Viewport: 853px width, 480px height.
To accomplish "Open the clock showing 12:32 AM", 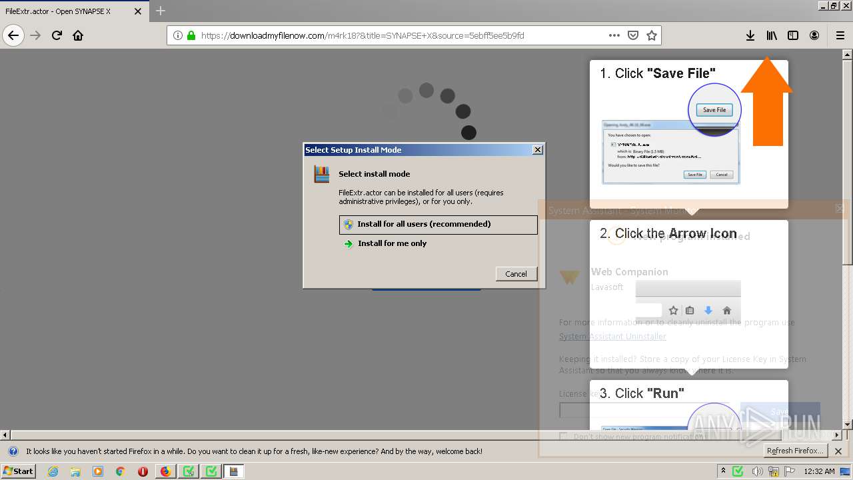I will pos(819,471).
